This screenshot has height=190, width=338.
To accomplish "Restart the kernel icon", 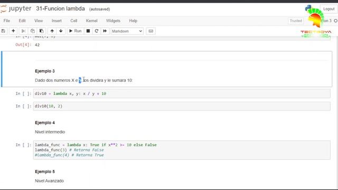I will (x=96, y=31).
